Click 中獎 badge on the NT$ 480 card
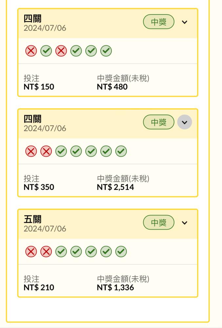Image resolution: width=222 pixels, height=328 pixels. tap(159, 22)
